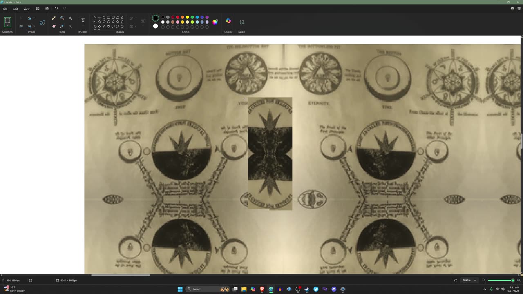Click the Crop tool
This screenshot has height=294, width=523.
21,18
